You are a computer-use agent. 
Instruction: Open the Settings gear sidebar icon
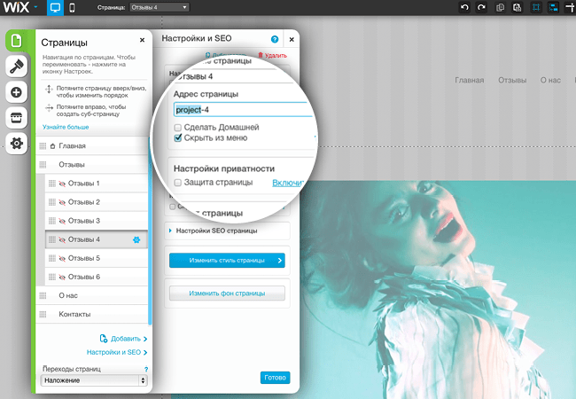pos(17,144)
